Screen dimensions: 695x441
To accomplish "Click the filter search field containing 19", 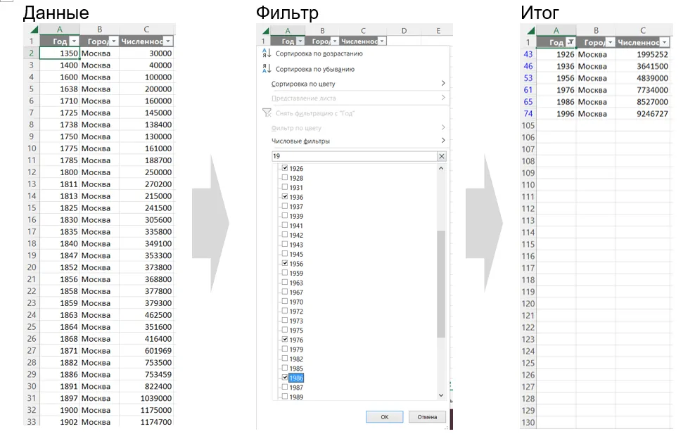I will coord(354,156).
